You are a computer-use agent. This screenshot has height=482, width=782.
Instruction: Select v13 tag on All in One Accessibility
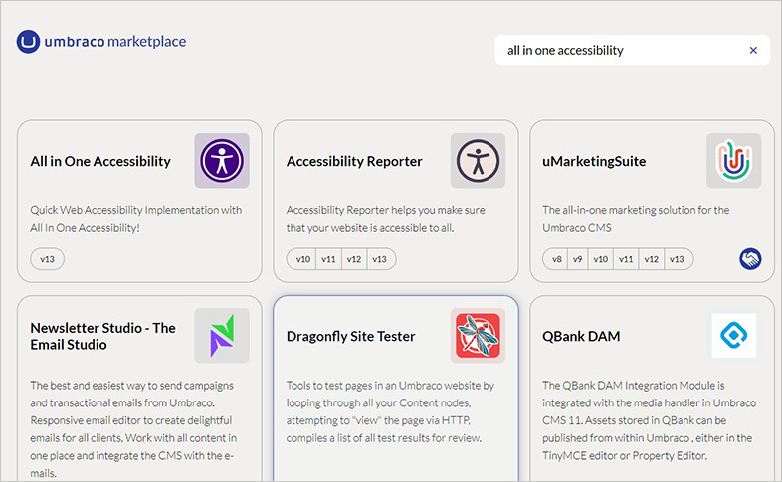[48, 259]
